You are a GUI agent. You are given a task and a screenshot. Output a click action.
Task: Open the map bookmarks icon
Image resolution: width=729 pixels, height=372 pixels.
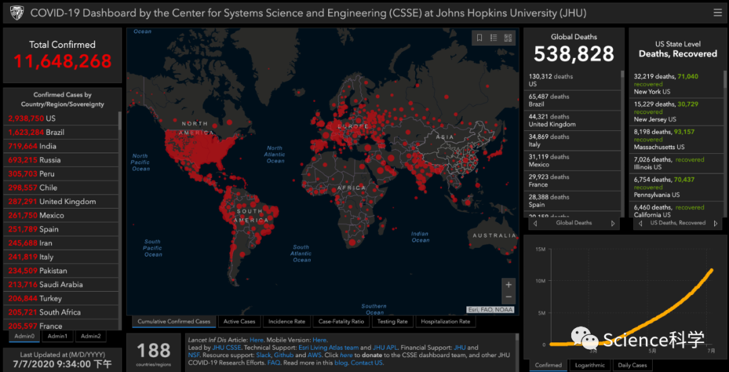[x=479, y=38]
